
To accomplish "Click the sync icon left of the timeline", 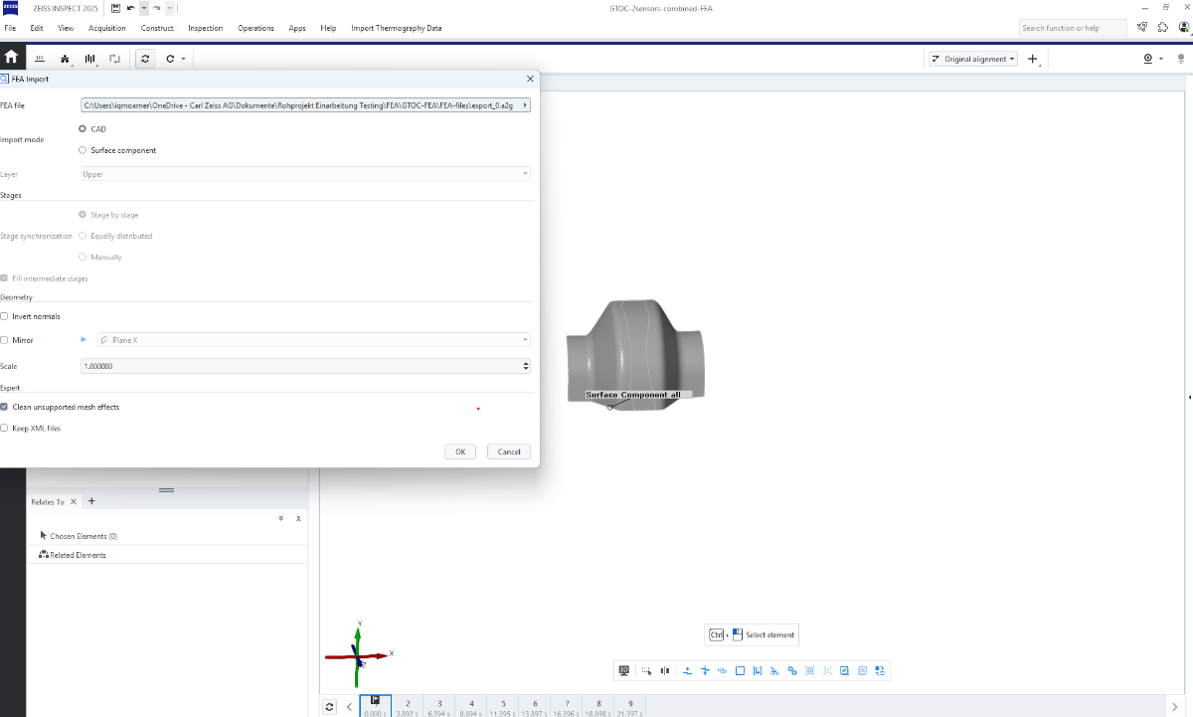I will click(330, 707).
